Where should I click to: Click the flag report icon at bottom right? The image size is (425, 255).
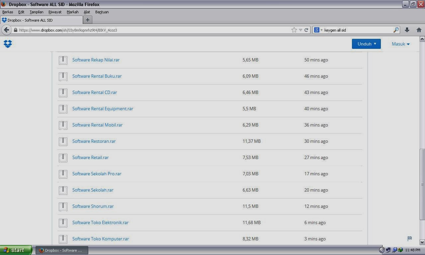point(409,238)
